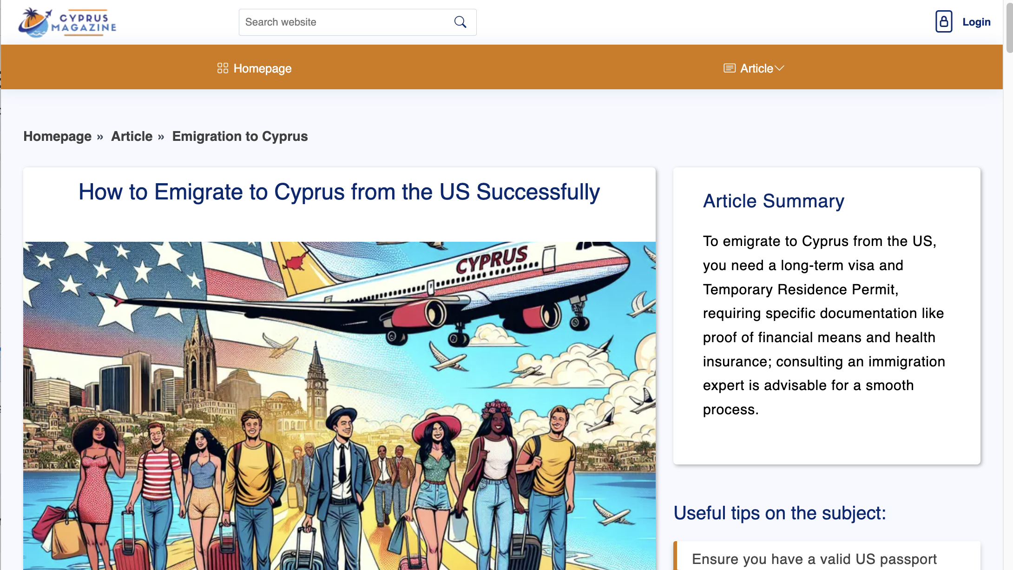Click the Article breadcrumb link
Image resolution: width=1013 pixels, height=570 pixels.
(132, 136)
